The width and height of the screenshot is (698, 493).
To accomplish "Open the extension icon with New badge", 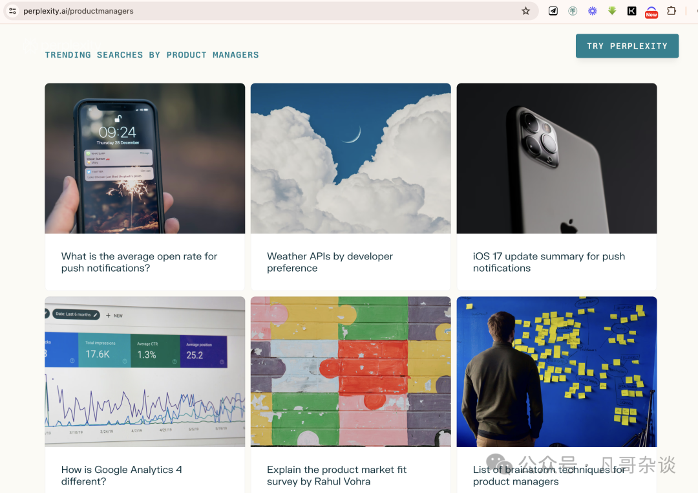I will 651,12.
